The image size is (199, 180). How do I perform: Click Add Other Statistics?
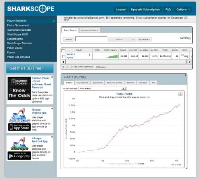[x=82, y=67]
